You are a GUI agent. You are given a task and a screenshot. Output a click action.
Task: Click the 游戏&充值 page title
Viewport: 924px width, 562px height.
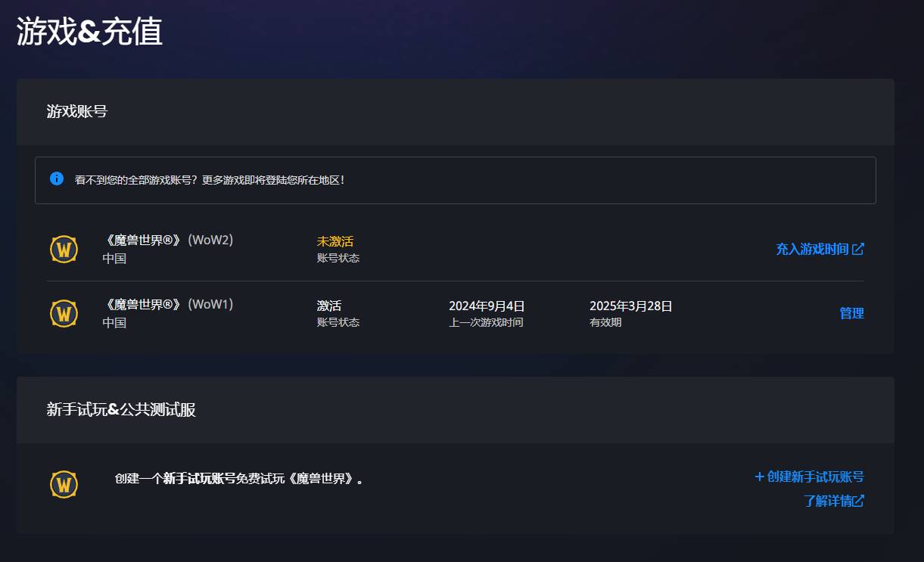coord(89,33)
